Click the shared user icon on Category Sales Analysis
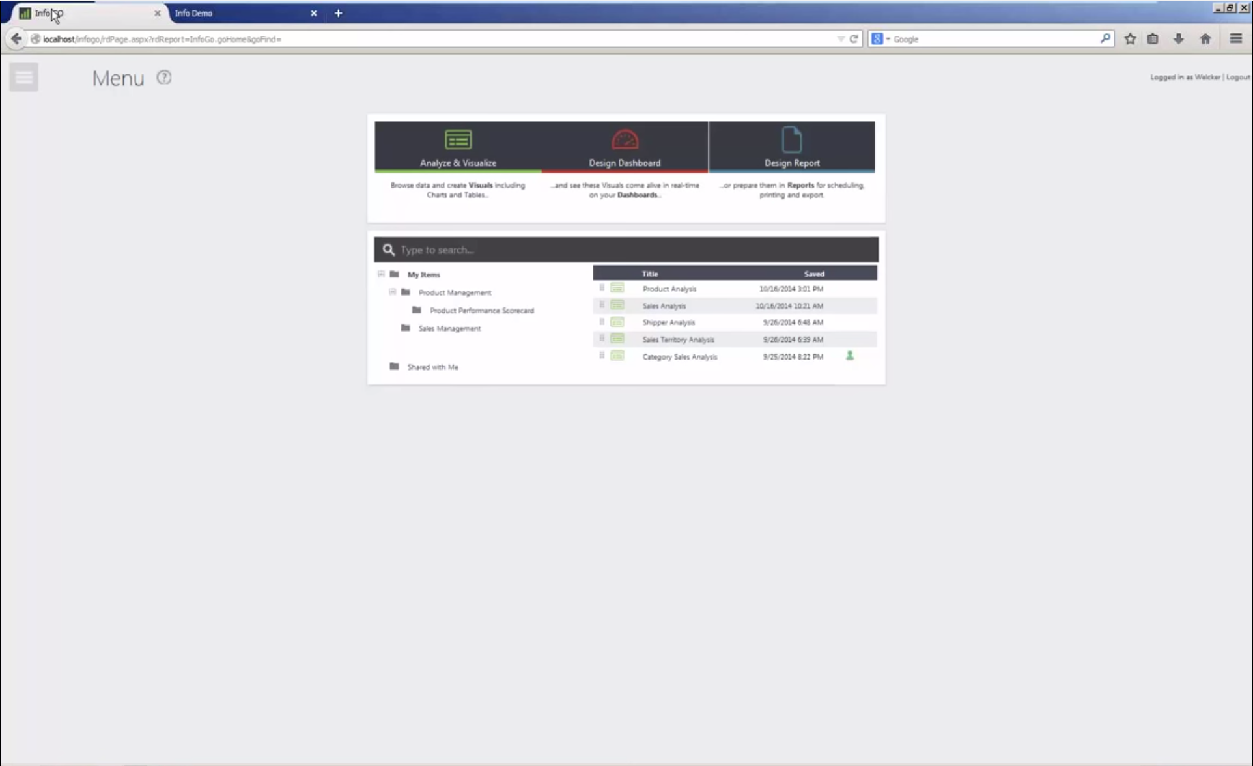This screenshot has height=766, width=1253. 849,356
